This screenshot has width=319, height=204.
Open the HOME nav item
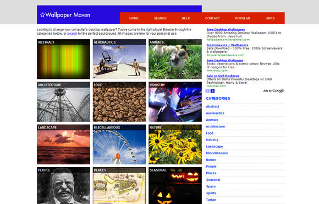[134, 18]
